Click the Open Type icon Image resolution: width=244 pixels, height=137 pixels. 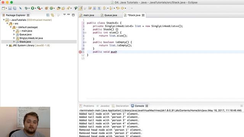tap(58, 8)
